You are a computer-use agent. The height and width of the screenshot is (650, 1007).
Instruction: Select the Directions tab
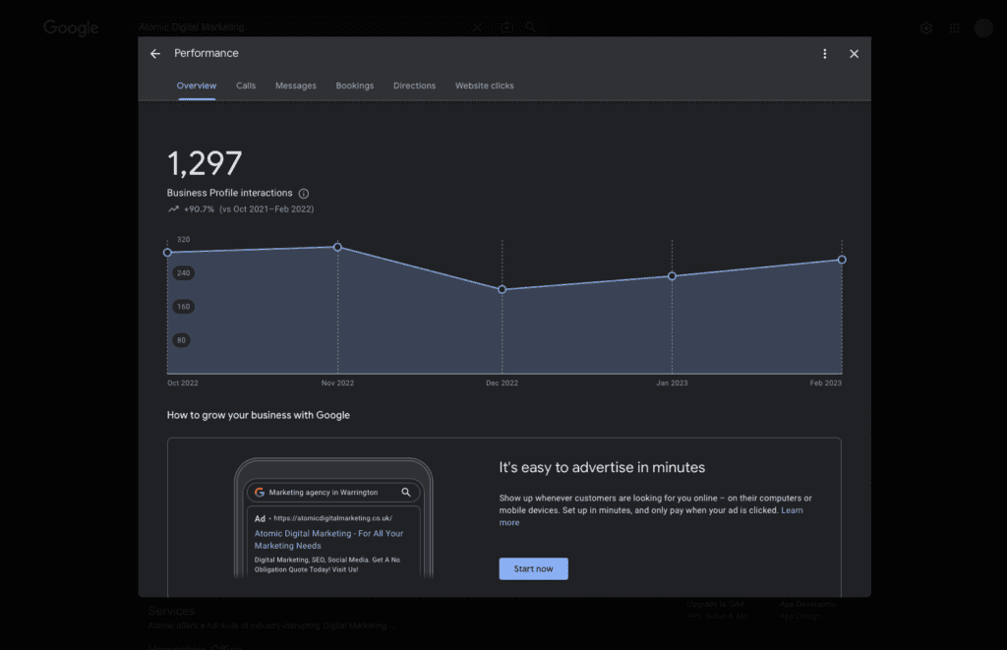click(x=414, y=86)
